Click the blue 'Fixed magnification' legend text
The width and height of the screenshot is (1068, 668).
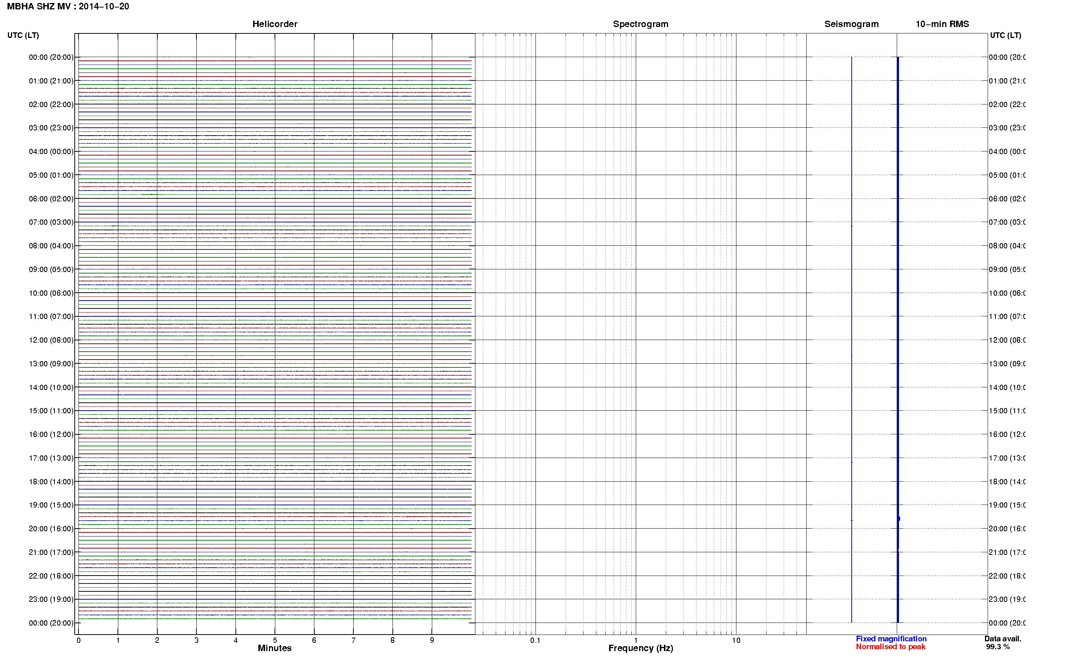[891, 639]
